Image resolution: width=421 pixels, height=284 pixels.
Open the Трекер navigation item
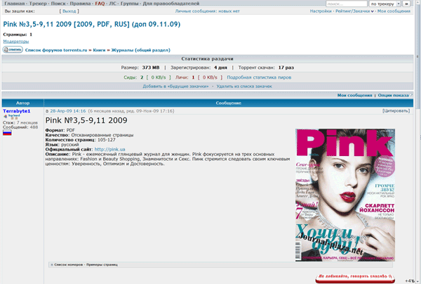[38, 4]
